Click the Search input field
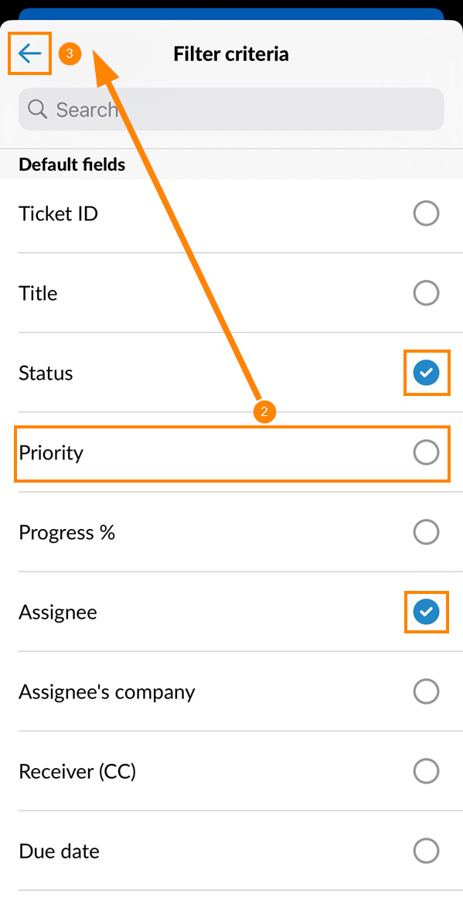463x901 pixels. click(x=231, y=109)
